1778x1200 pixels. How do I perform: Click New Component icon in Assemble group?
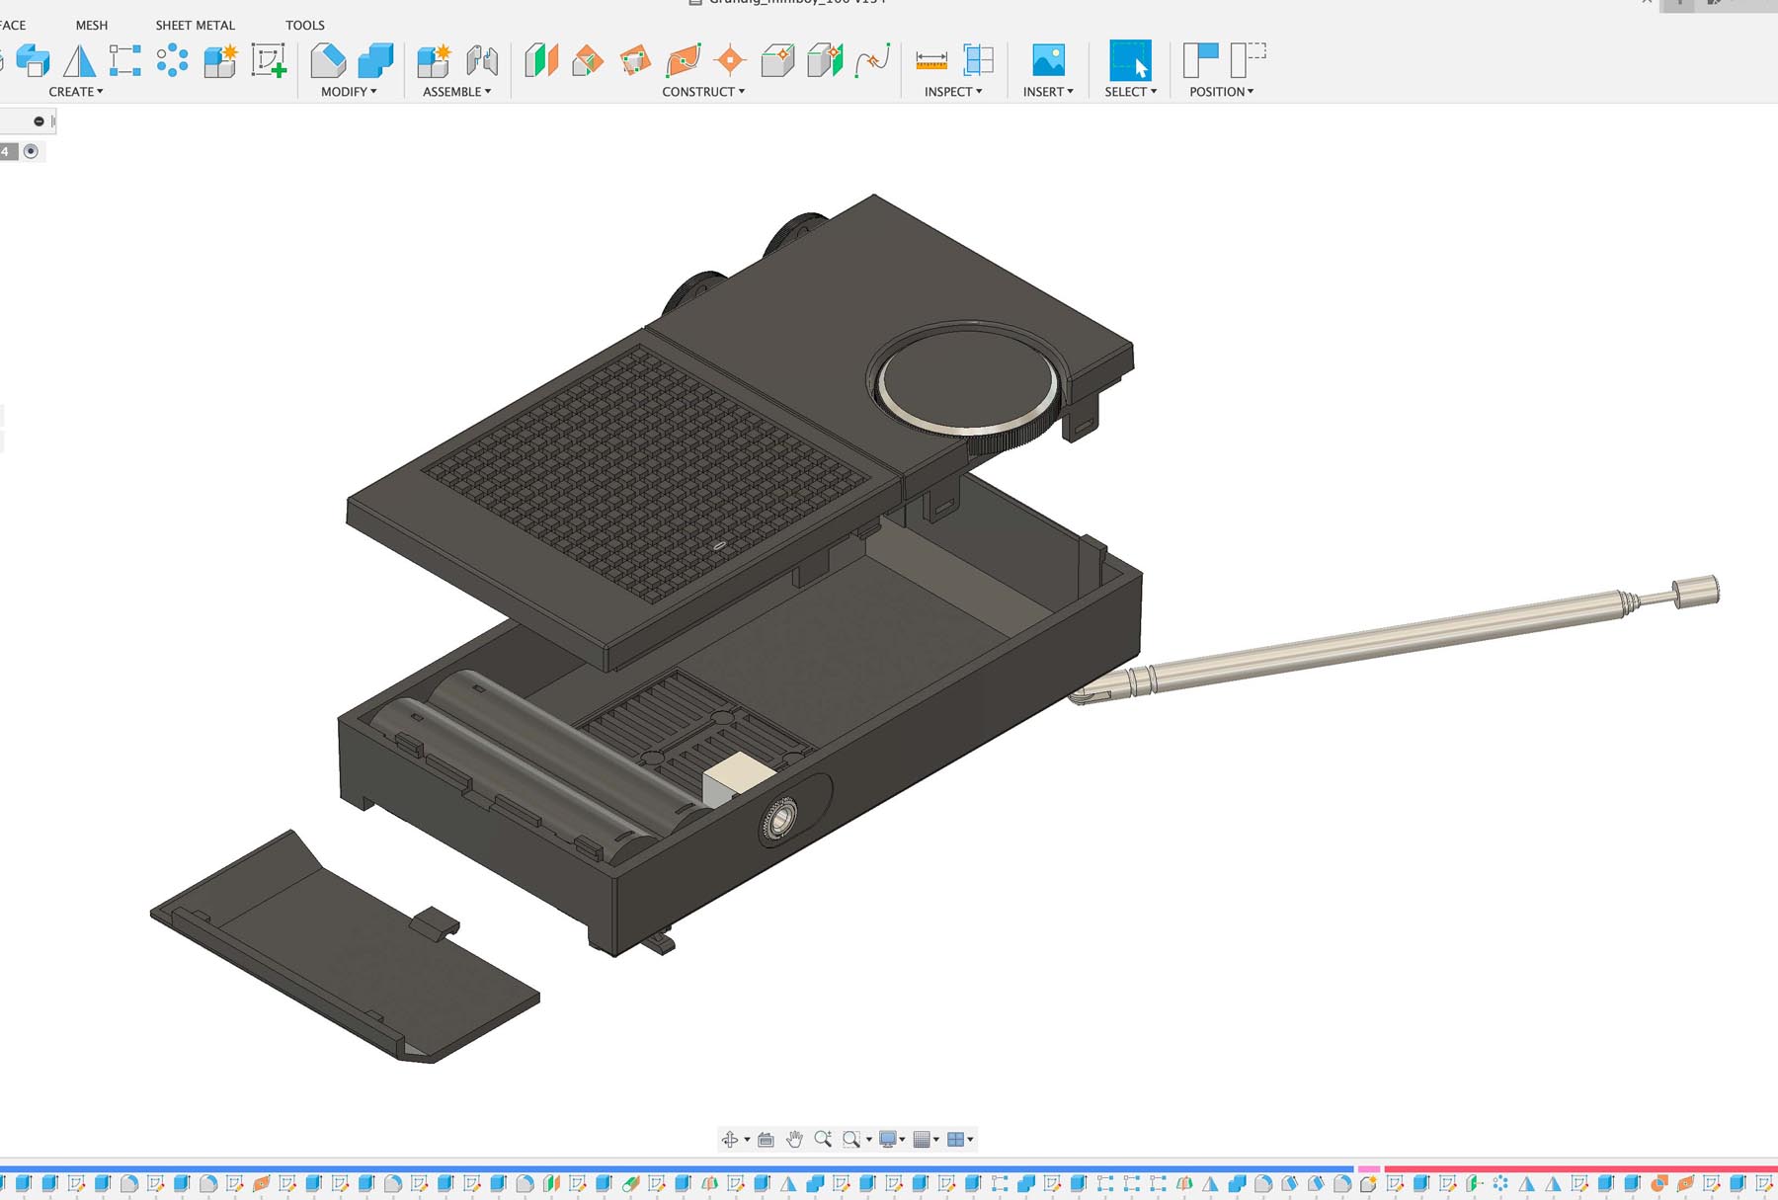(x=434, y=61)
